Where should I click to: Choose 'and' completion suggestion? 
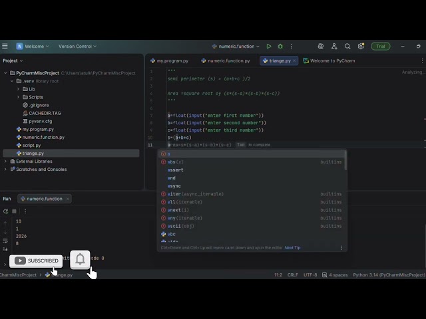pos(252,178)
